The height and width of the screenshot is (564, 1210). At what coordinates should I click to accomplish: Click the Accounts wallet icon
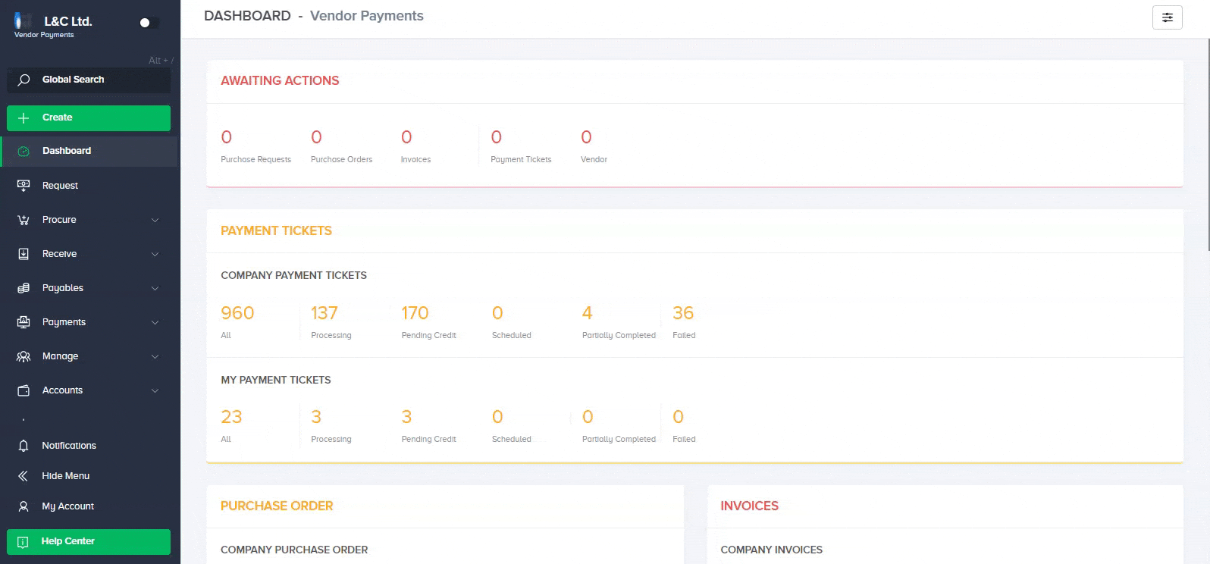[x=24, y=390]
